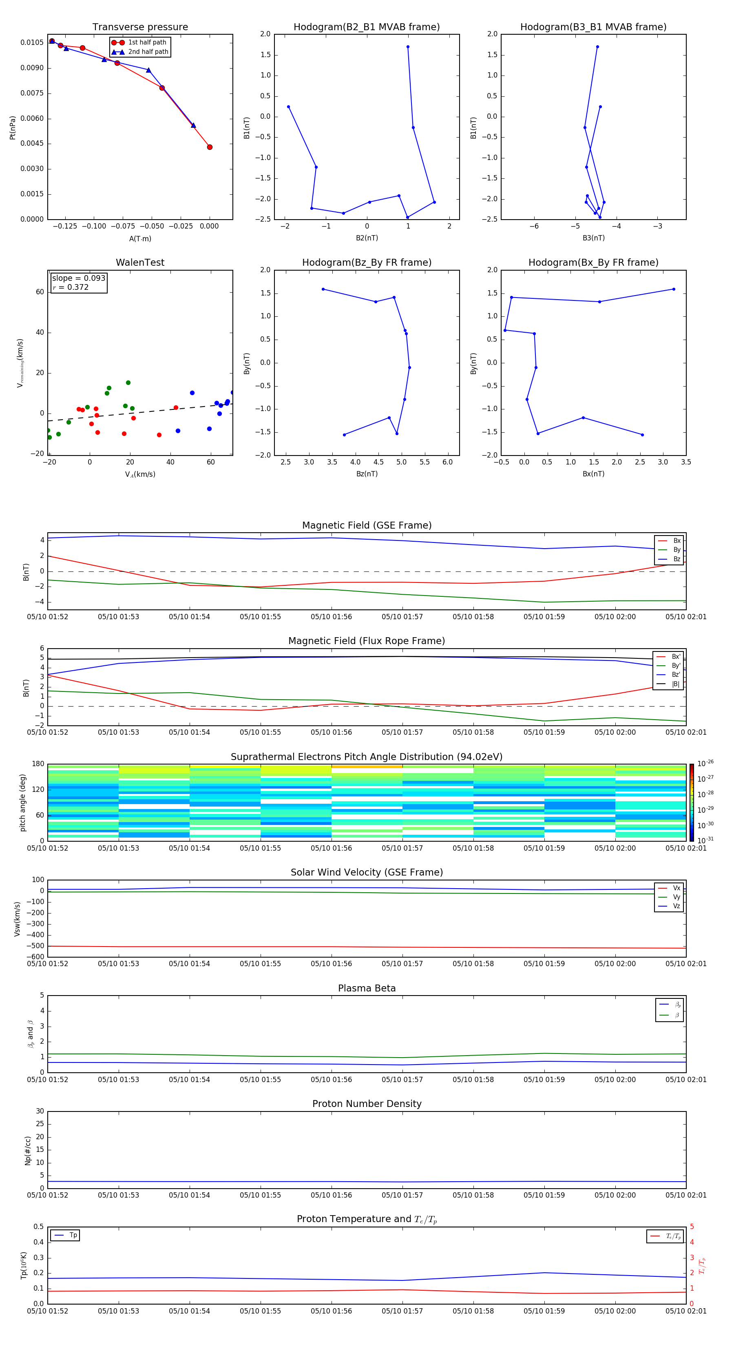Screen dimensions: 734x1347
Task: Click the Suprathermal Electrons Pitch Angle Distribution title
Action: [367, 757]
